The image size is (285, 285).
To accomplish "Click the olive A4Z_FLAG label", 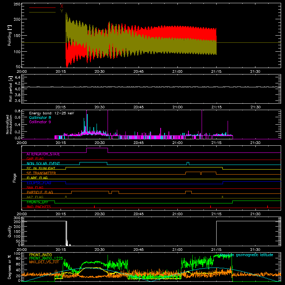I will point(35,197).
